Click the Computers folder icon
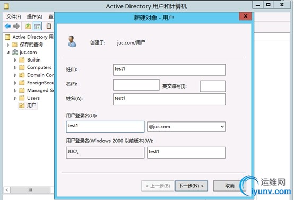 tap(22, 67)
